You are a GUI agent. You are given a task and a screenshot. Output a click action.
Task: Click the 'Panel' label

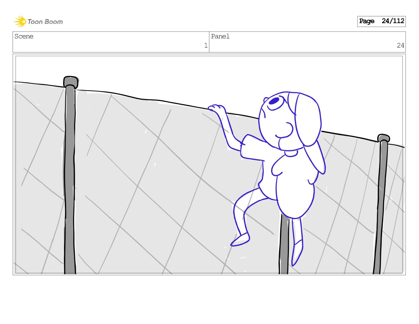(x=220, y=36)
